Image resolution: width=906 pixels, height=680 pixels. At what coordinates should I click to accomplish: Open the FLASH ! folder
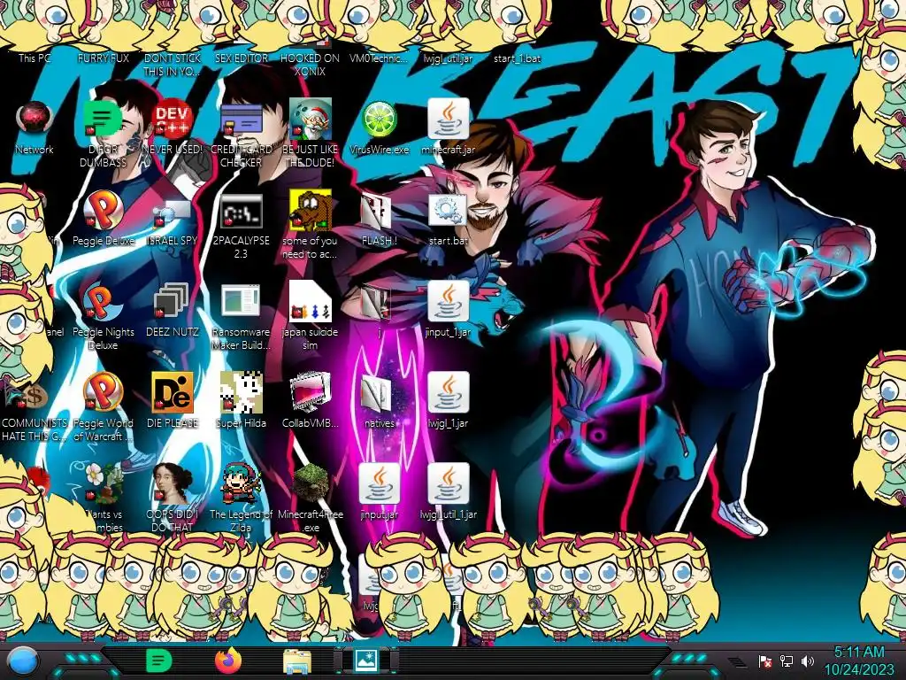(x=377, y=211)
